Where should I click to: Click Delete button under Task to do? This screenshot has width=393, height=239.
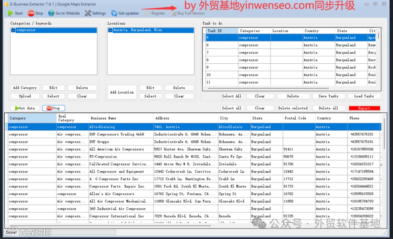point(293,96)
